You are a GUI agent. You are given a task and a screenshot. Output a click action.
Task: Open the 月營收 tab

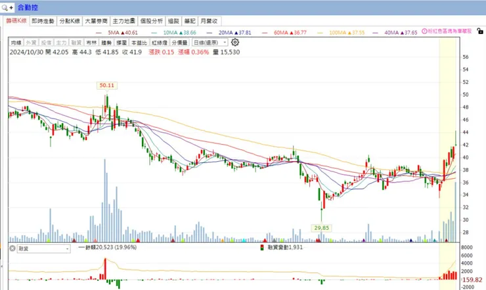coord(209,21)
